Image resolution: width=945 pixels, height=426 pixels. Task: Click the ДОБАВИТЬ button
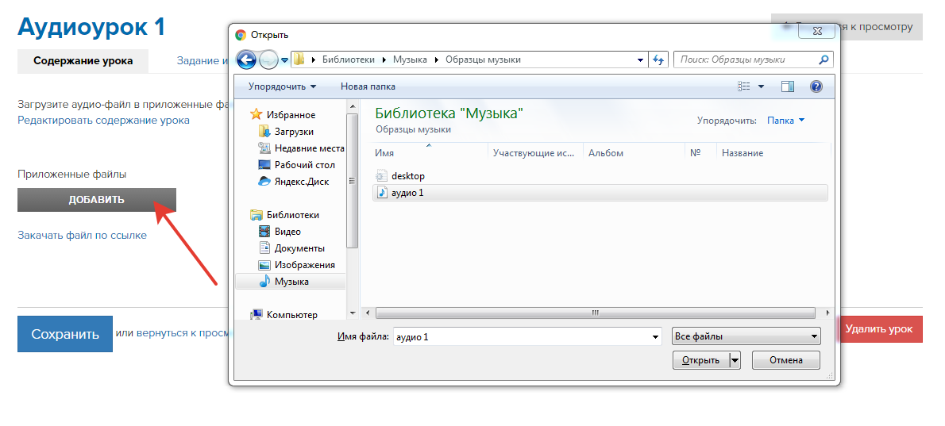coord(97,200)
